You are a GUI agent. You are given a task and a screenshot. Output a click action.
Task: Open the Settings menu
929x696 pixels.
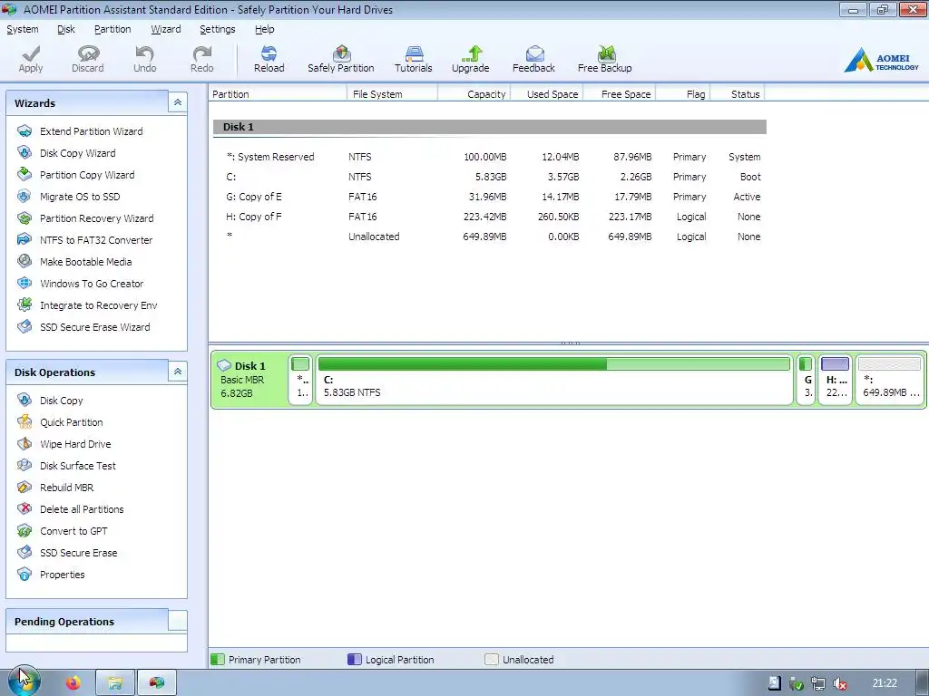(218, 29)
